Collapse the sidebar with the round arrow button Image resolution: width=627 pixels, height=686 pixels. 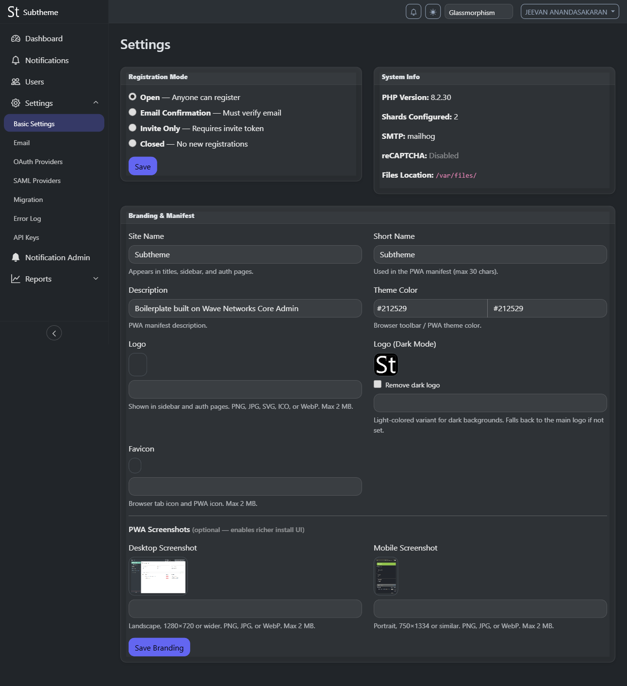tap(54, 333)
